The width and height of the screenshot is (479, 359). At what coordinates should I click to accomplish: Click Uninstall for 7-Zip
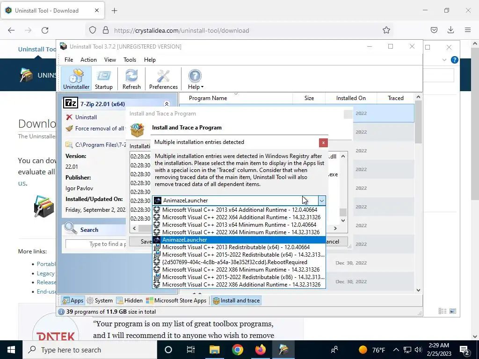click(x=86, y=117)
